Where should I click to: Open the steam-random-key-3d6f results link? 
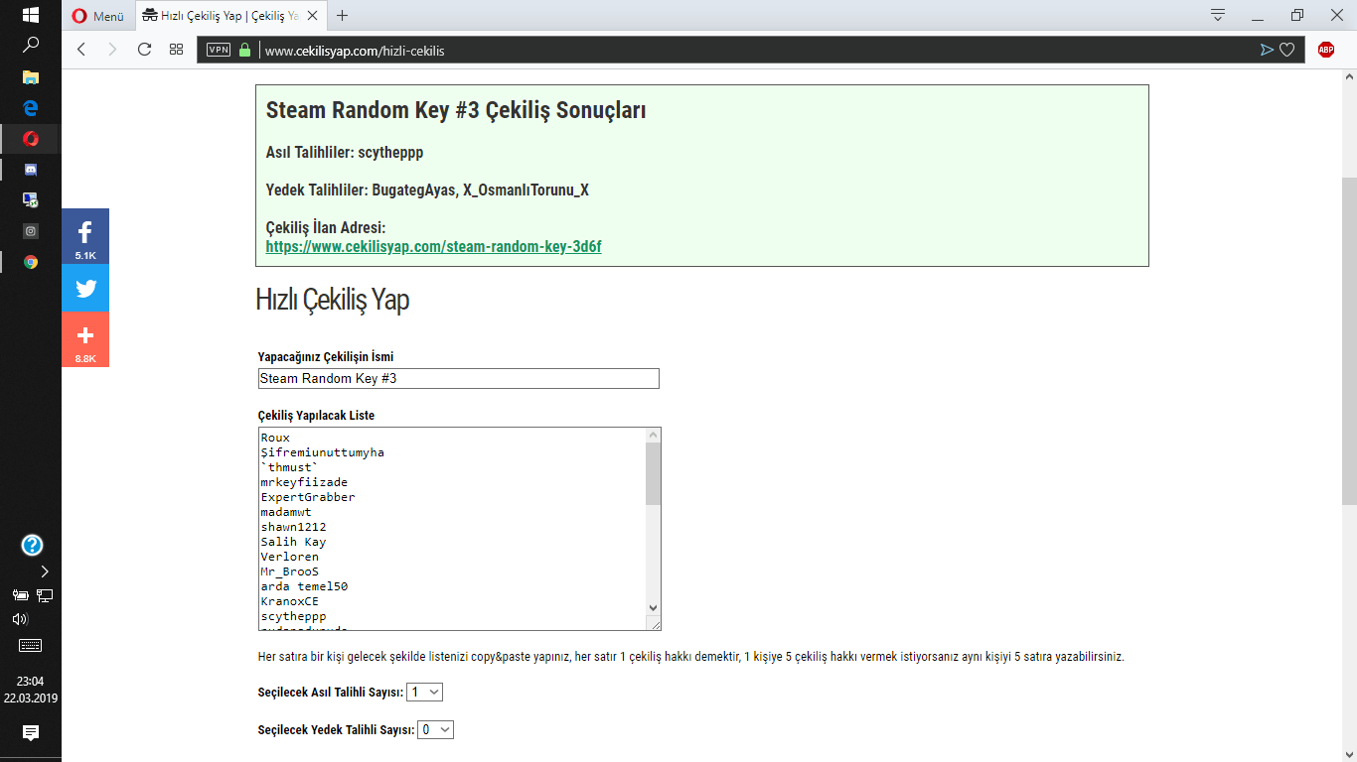point(433,246)
